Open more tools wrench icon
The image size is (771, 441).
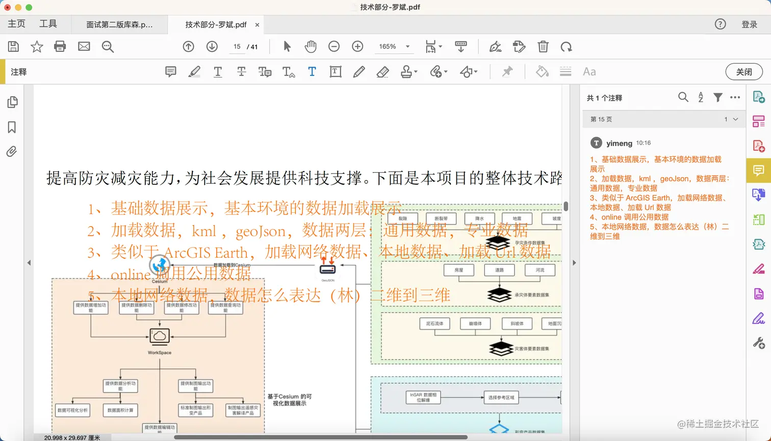759,343
